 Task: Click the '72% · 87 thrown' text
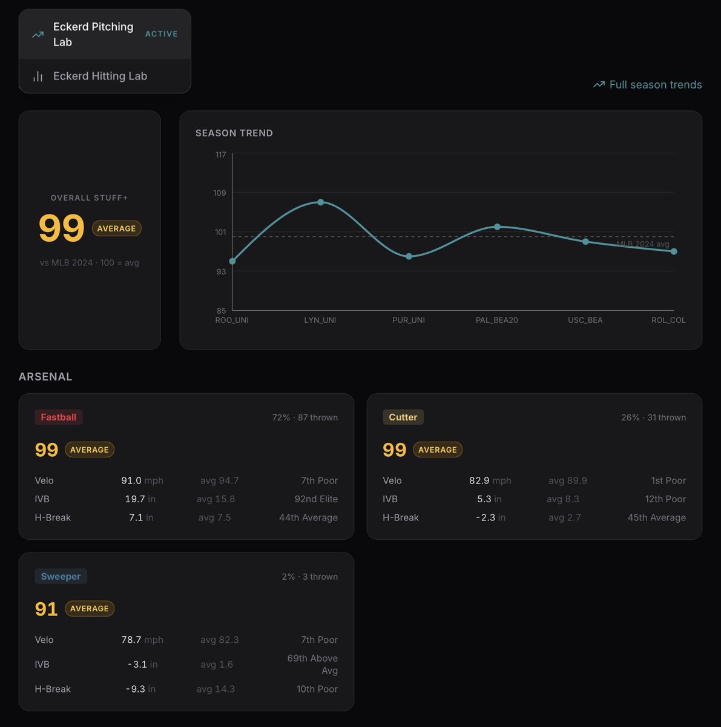coord(305,417)
